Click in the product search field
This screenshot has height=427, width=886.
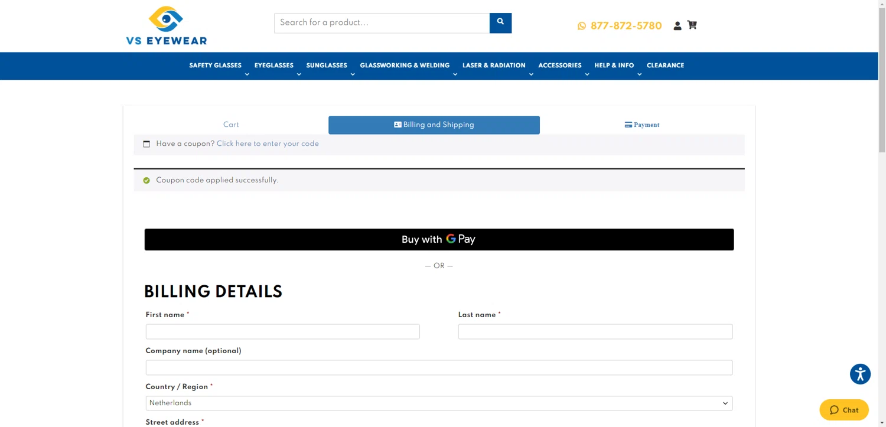tap(382, 23)
